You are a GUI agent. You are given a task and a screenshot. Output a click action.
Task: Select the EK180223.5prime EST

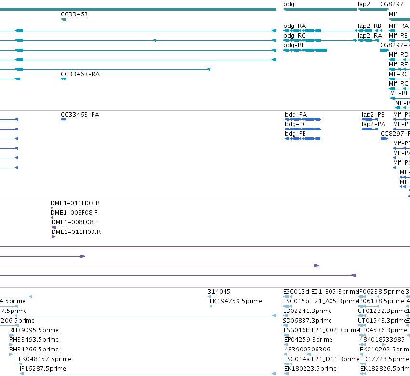[x=286, y=374]
